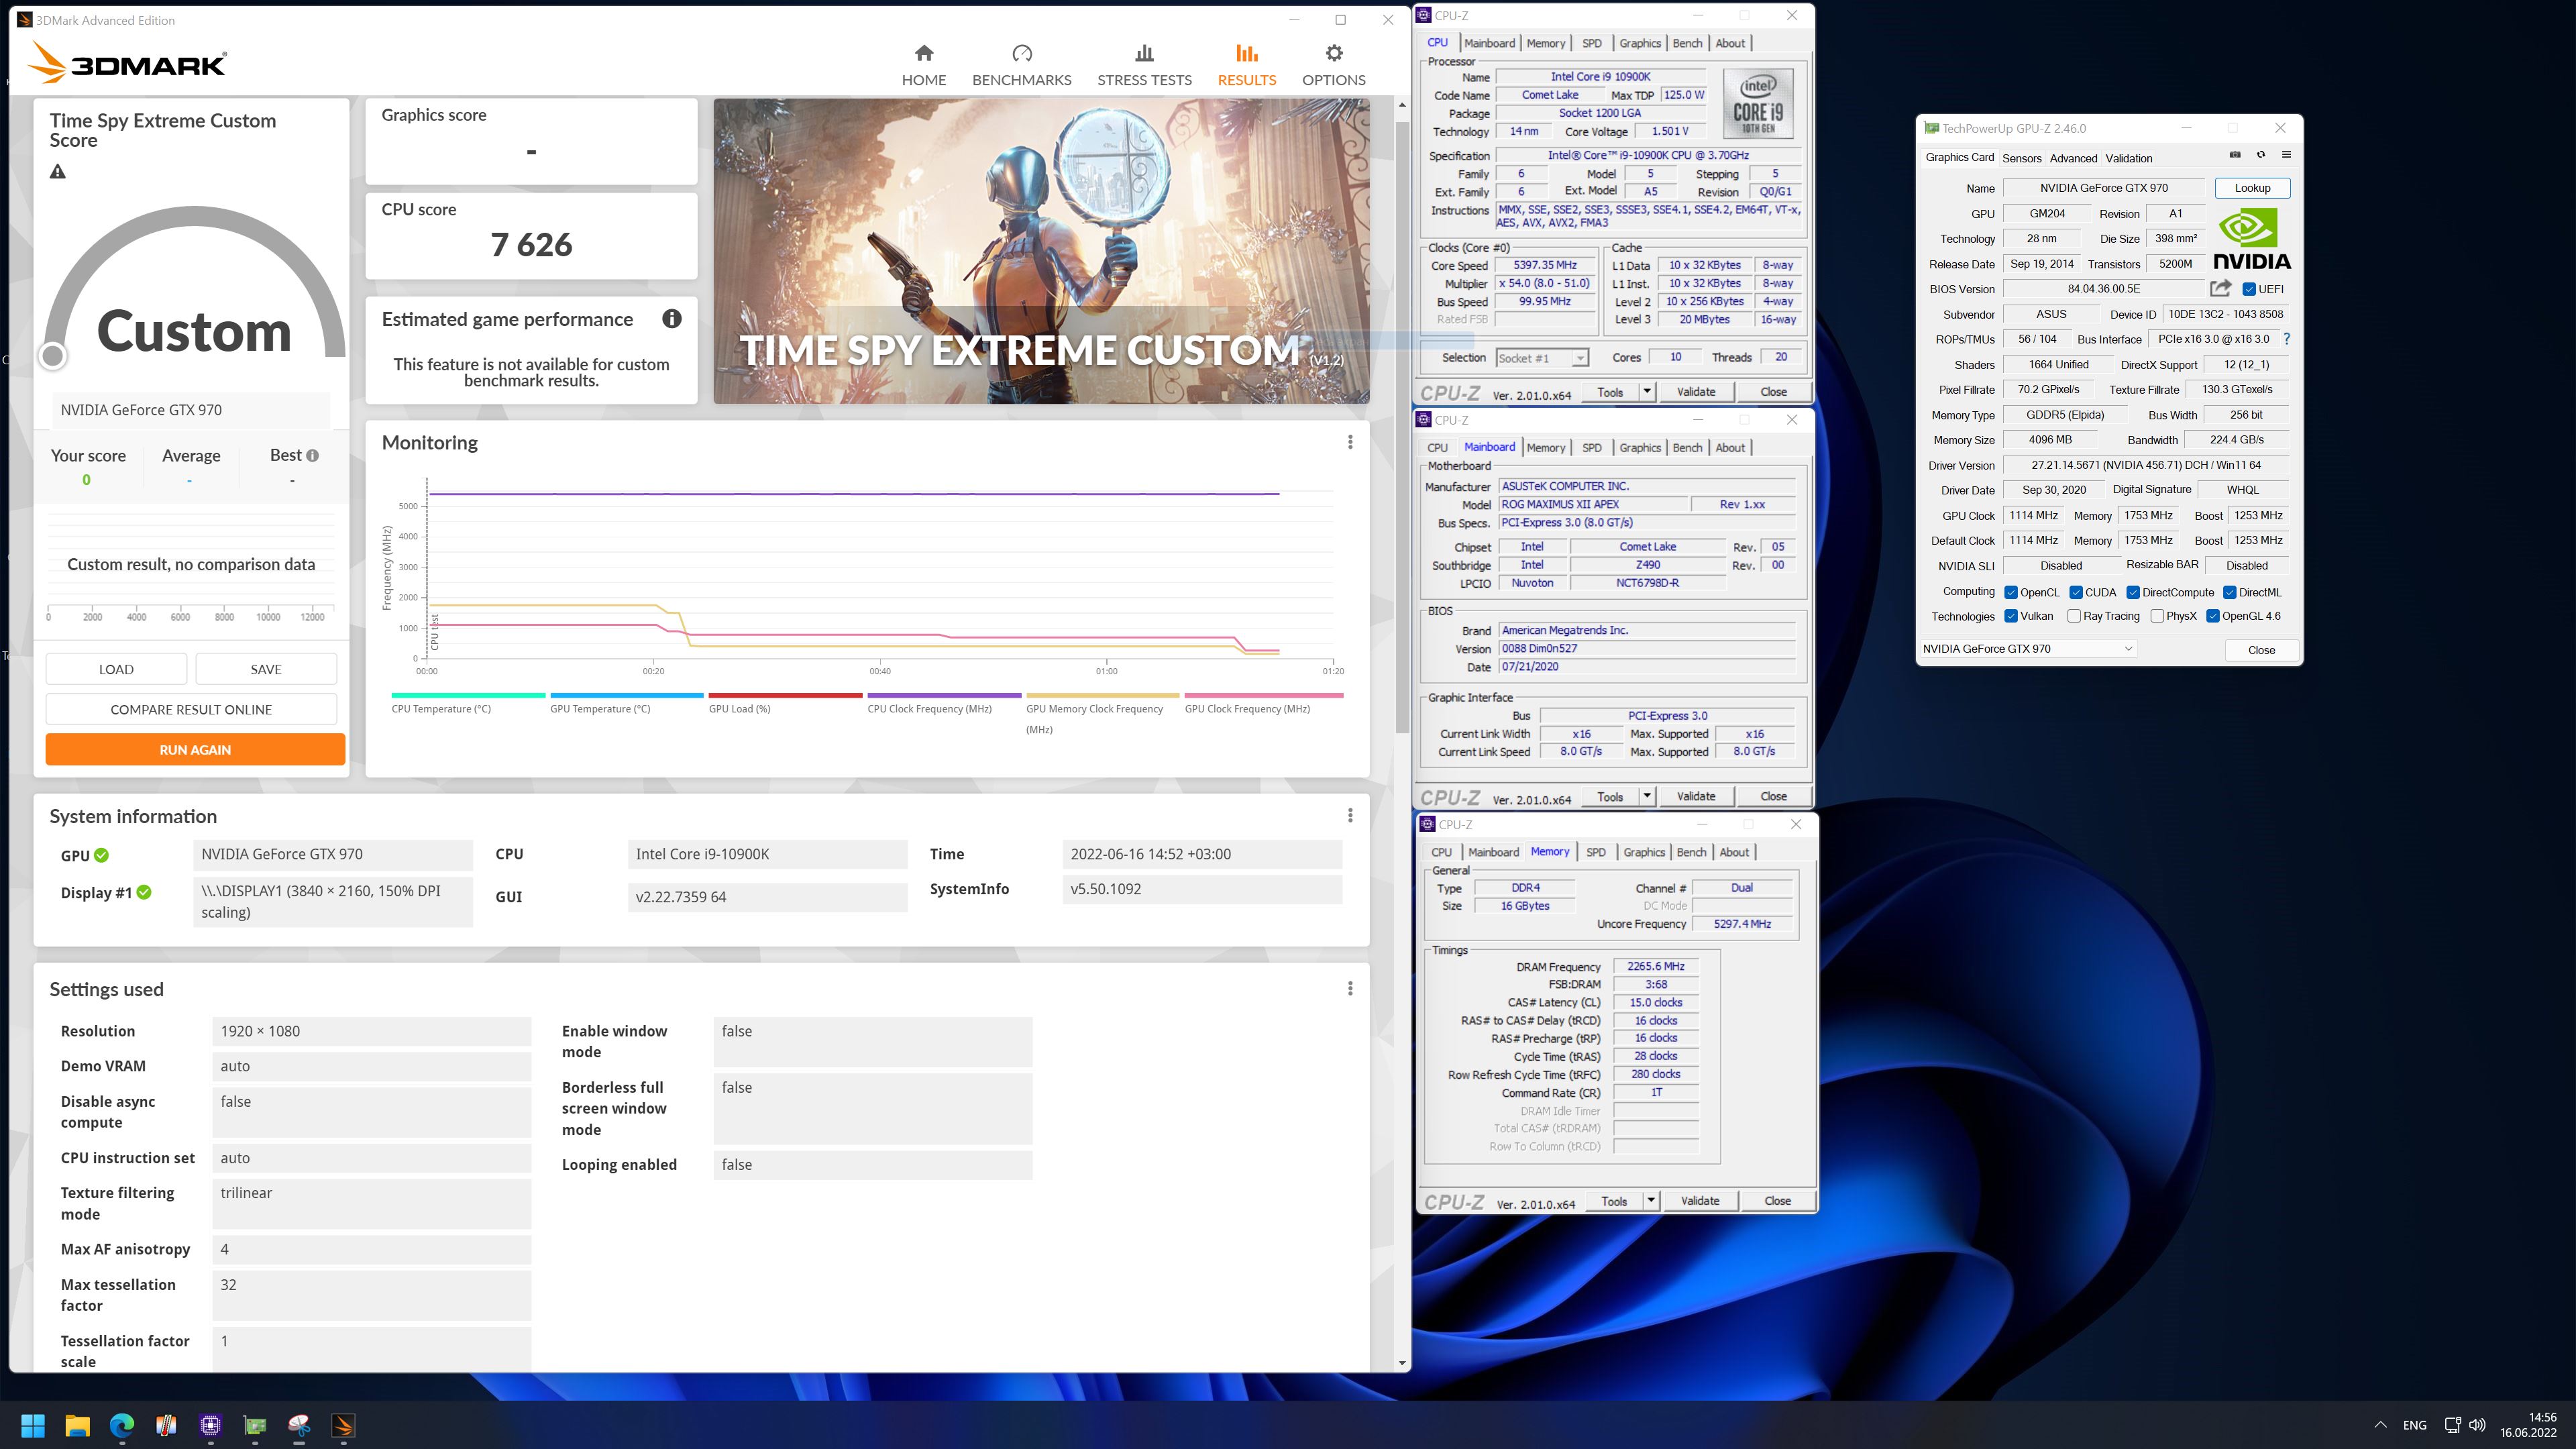Open Microsoft Edge from the taskbar
This screenshot has width=2576, height=1449.
pyautogui.click(x=122, y=1425)
